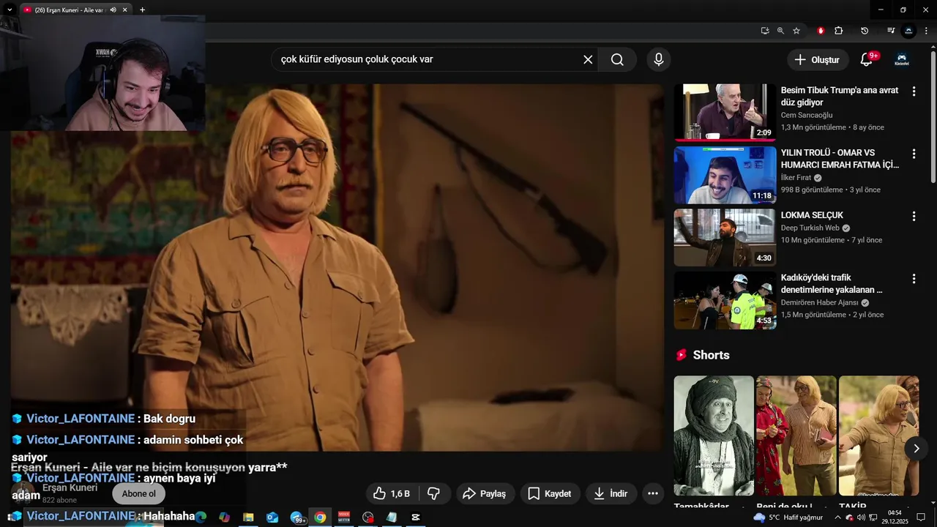This screenshot has height=527, width=937.
Task: Open the Chrome extensions puzzle icon
Action: tap(839, 31)
